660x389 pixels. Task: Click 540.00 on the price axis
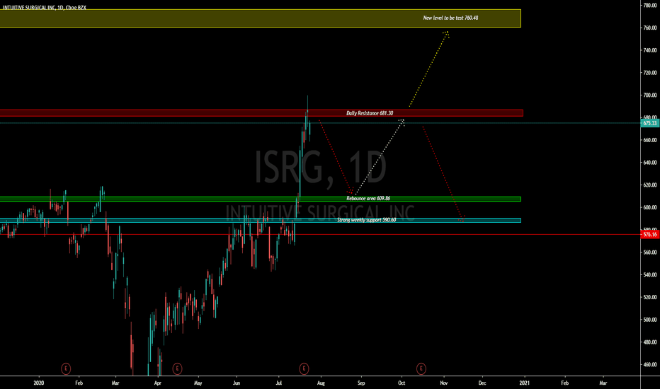pos(650,274)
